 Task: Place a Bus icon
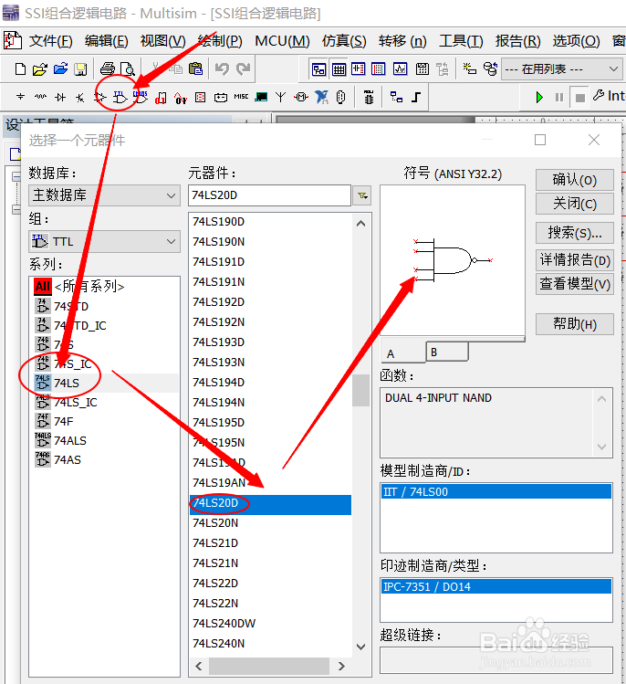click(416, 97)
